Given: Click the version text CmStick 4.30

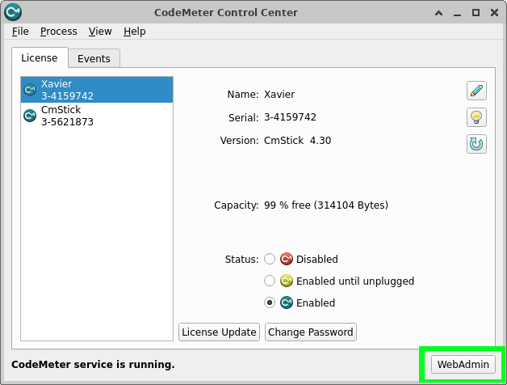Looking at the screenshot, I should coord(297,140).
